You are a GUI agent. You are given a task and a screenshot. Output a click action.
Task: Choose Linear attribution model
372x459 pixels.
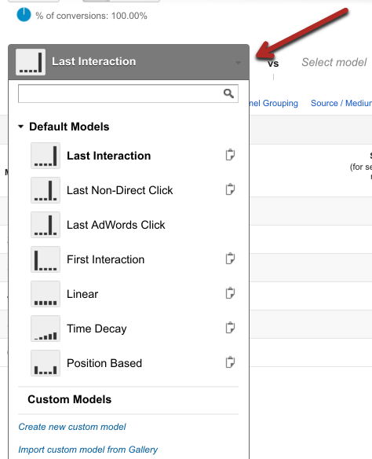(82, 294)
